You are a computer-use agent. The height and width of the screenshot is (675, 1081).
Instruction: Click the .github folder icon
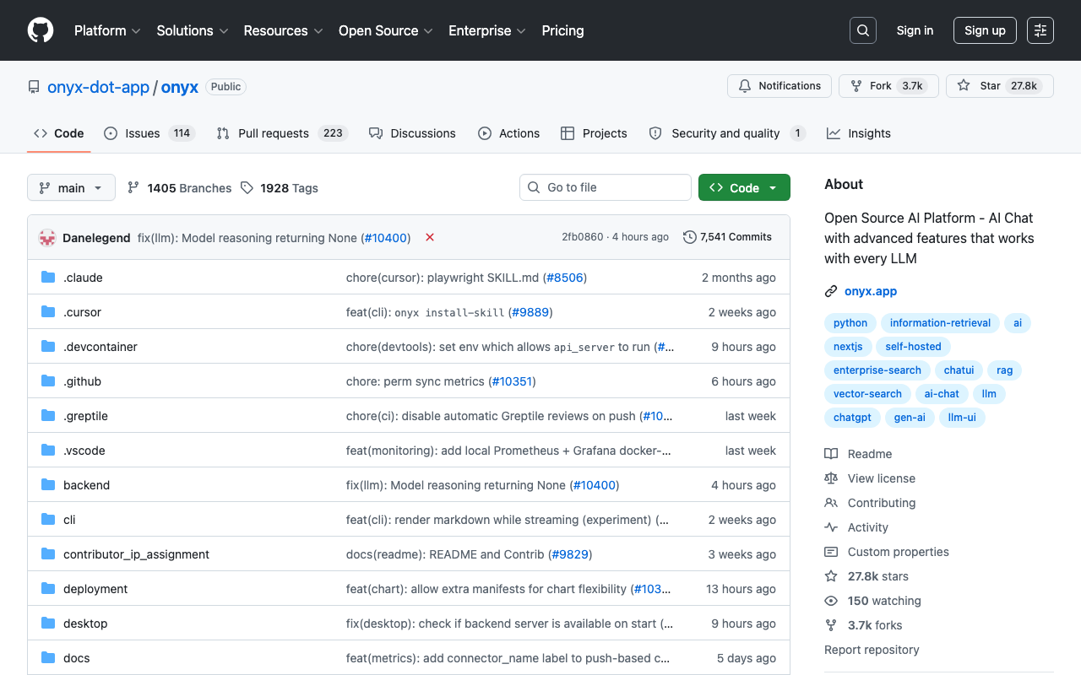click(48, 381)
